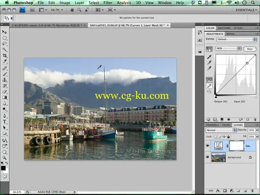The image size is (260, 195).
Task: Select the Curves layer mask thumbnail
Action: [236, 146]
